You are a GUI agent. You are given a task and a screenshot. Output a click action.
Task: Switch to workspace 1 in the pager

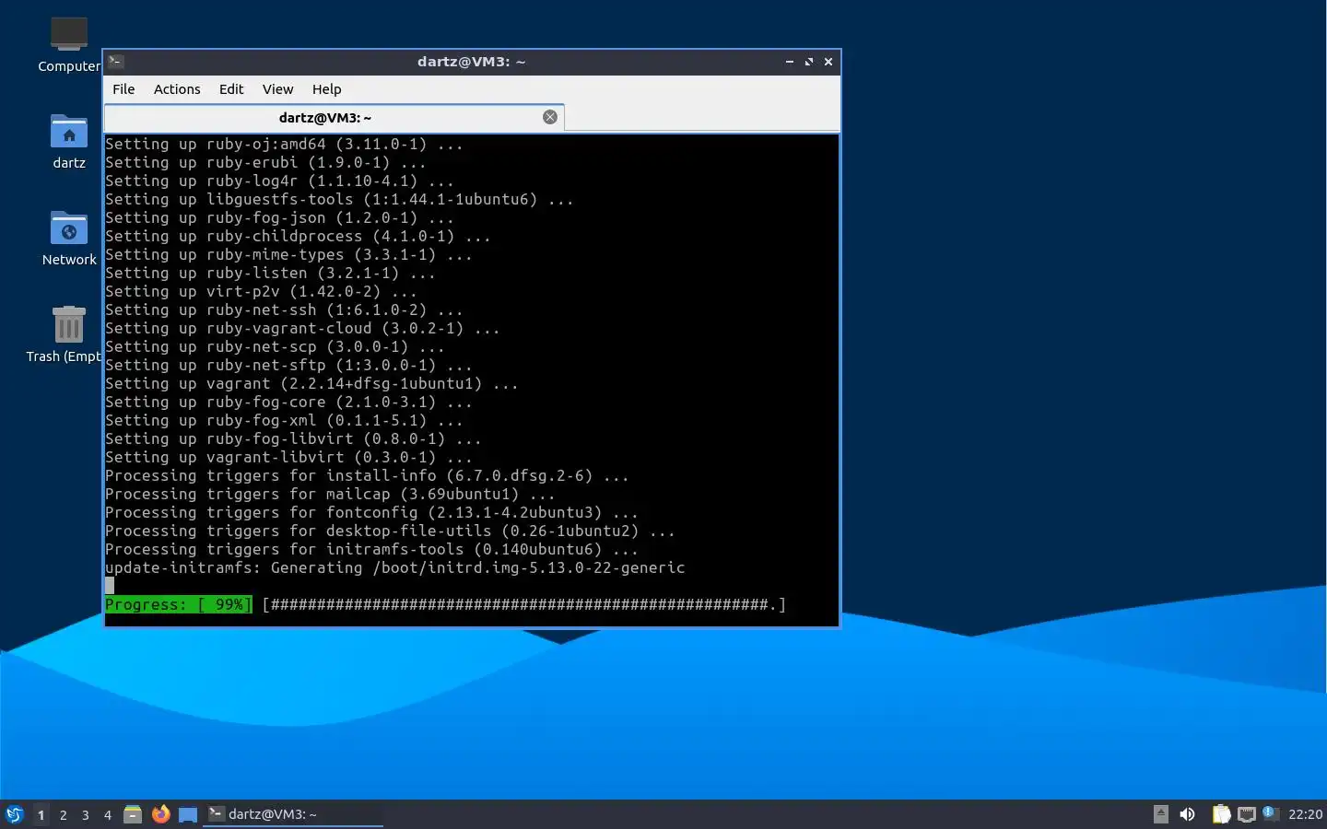[41, 814]
